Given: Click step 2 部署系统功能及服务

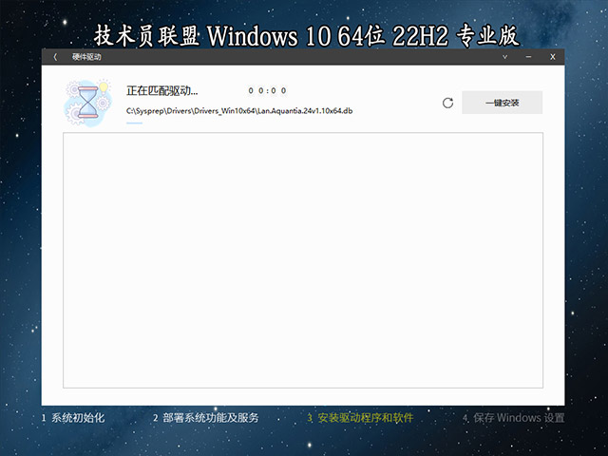Looking at the screenshot, I should tap(206, 418).
